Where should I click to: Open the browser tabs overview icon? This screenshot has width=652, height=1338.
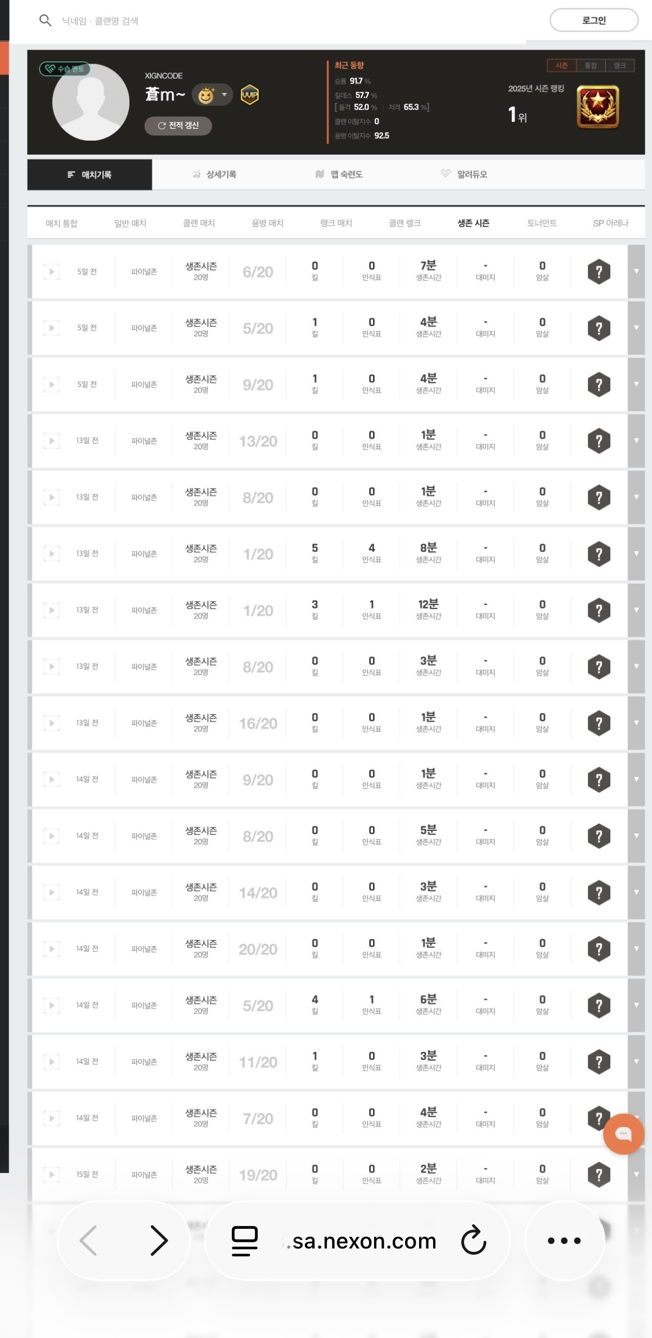pyautogui.click(x=245, y=1241)
